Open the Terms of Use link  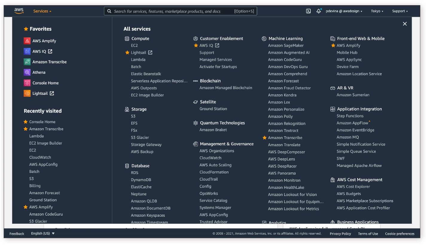click(x=368, y=234)
